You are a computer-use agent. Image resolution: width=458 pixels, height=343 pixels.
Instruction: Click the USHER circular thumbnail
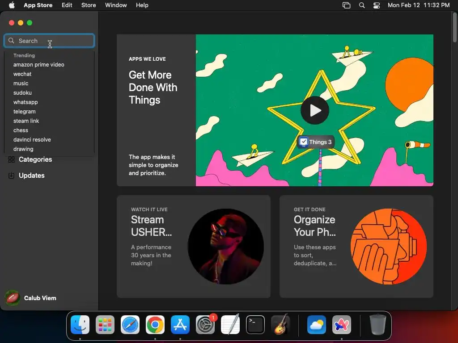[x=225, y=247]
